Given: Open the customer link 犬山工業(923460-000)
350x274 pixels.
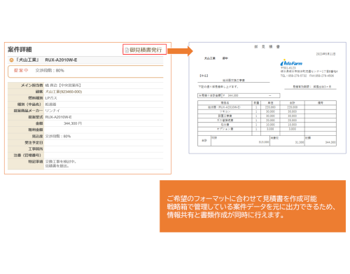Looking at the screenshot, I should click(64, 92).
